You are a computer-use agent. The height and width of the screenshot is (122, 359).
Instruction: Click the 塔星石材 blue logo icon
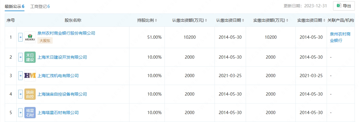pyautogui.click(x=30, y=113)
